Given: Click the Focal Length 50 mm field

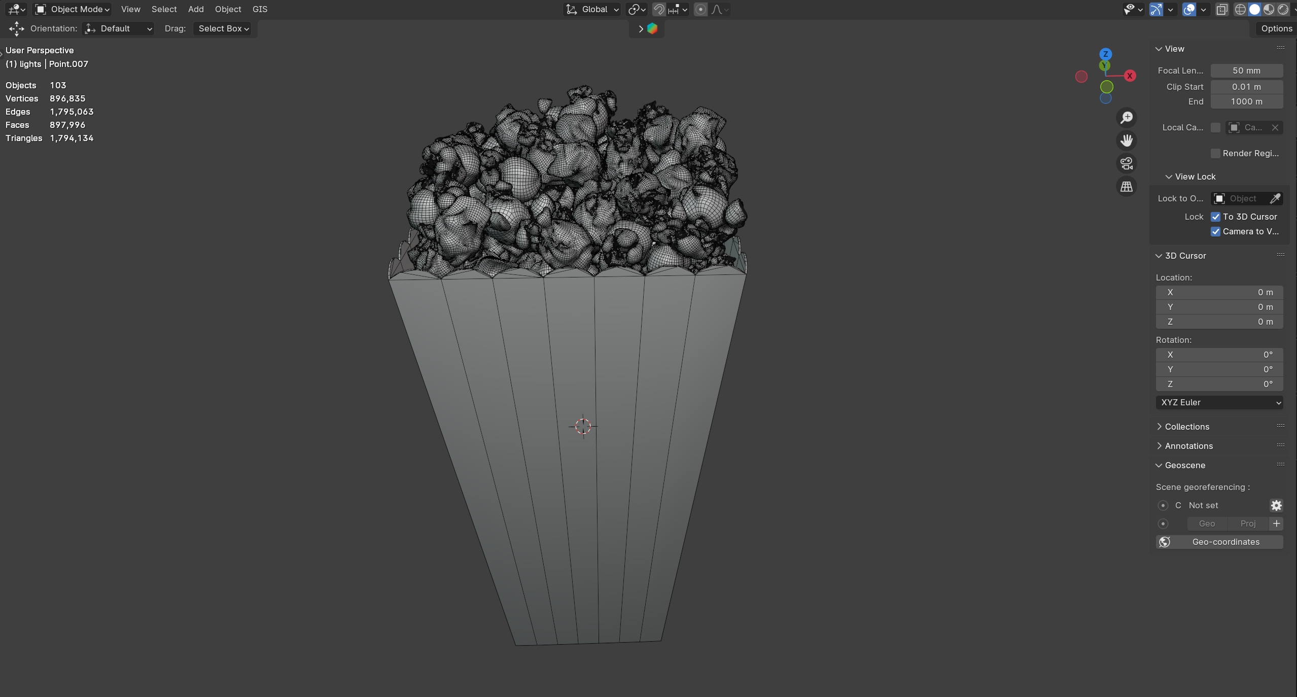Looking at the screenshot, I should (1246, 71).
